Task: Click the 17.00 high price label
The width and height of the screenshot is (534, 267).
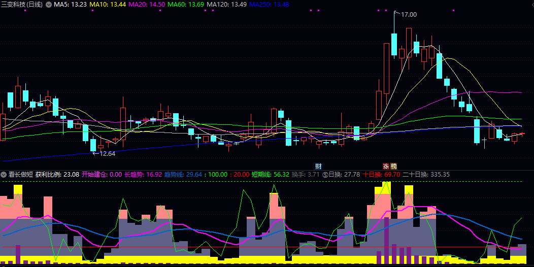Action: [409, 14]
